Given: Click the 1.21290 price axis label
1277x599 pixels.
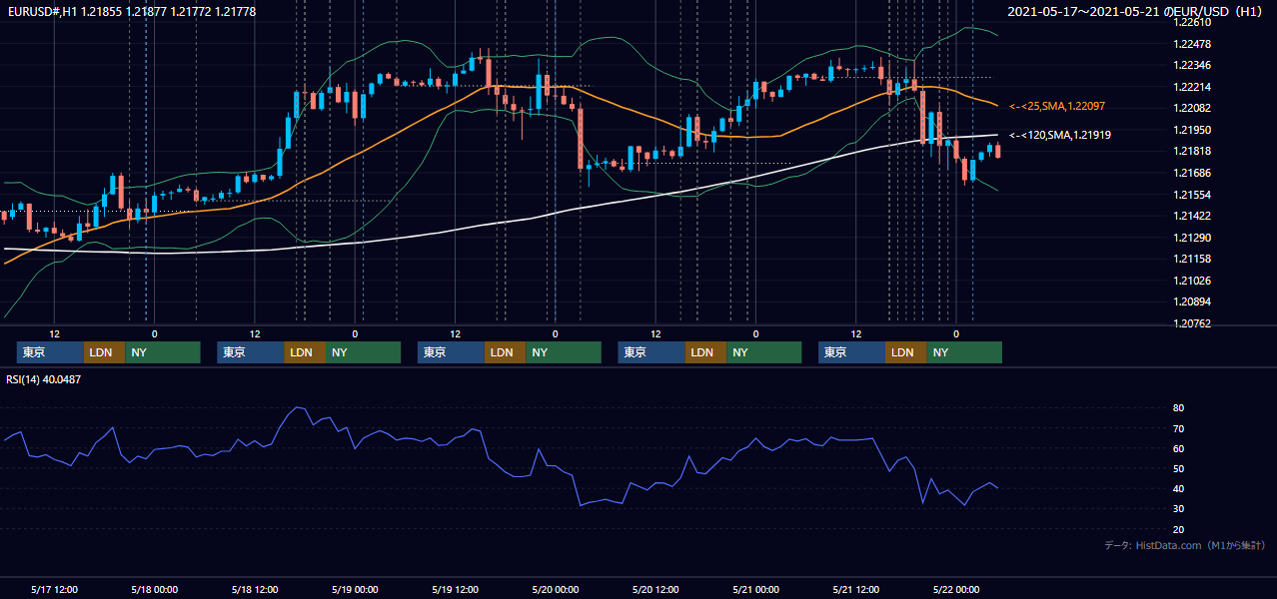Looking at the screenshot, I should (x=1191, y=238).
